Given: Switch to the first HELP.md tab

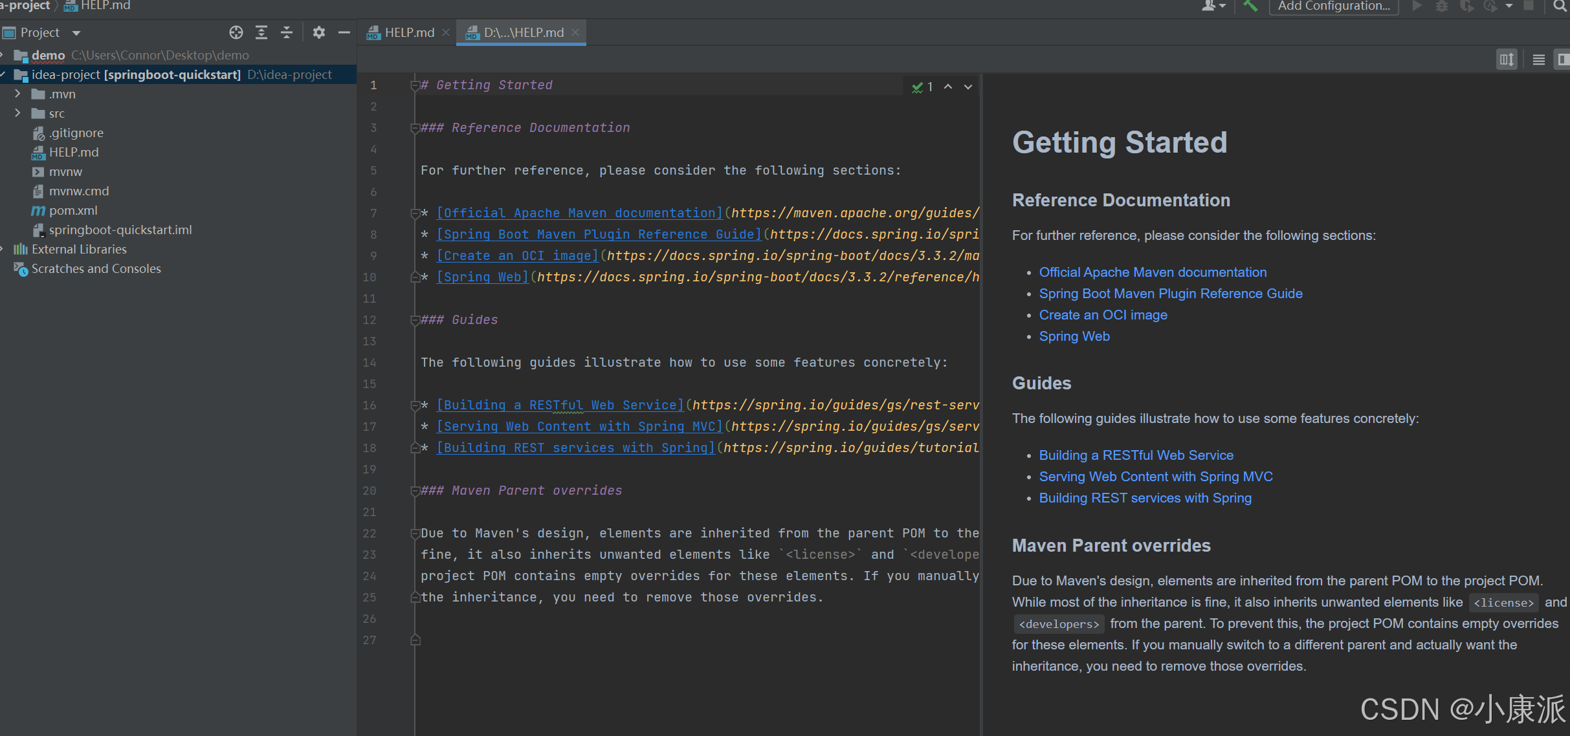Looking at the screenshot, I should point(408,32).
